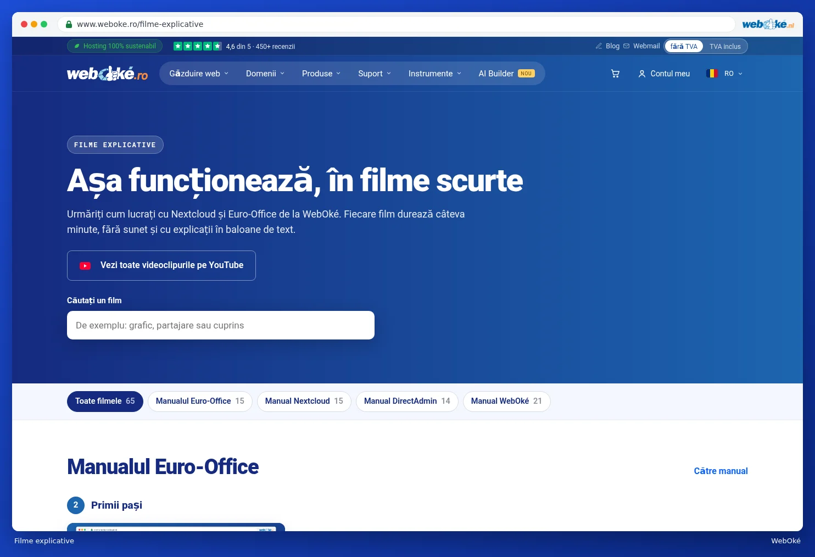Open the first video thumbnail under Primii pași
This screenshot has width=815, height=557.
tap(176, 527)
